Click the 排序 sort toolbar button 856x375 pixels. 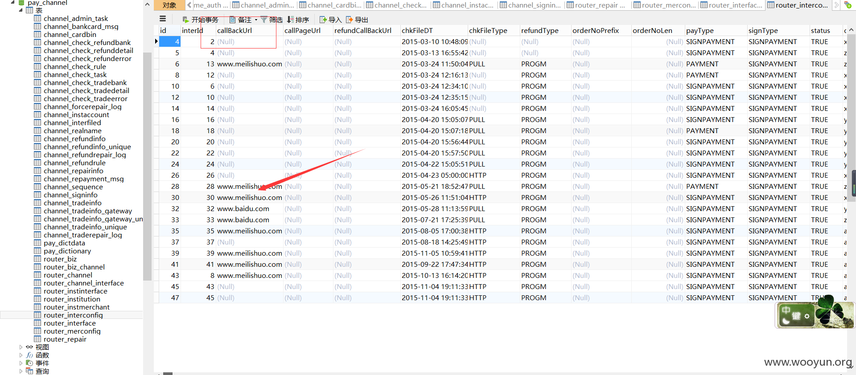[298, 20]
